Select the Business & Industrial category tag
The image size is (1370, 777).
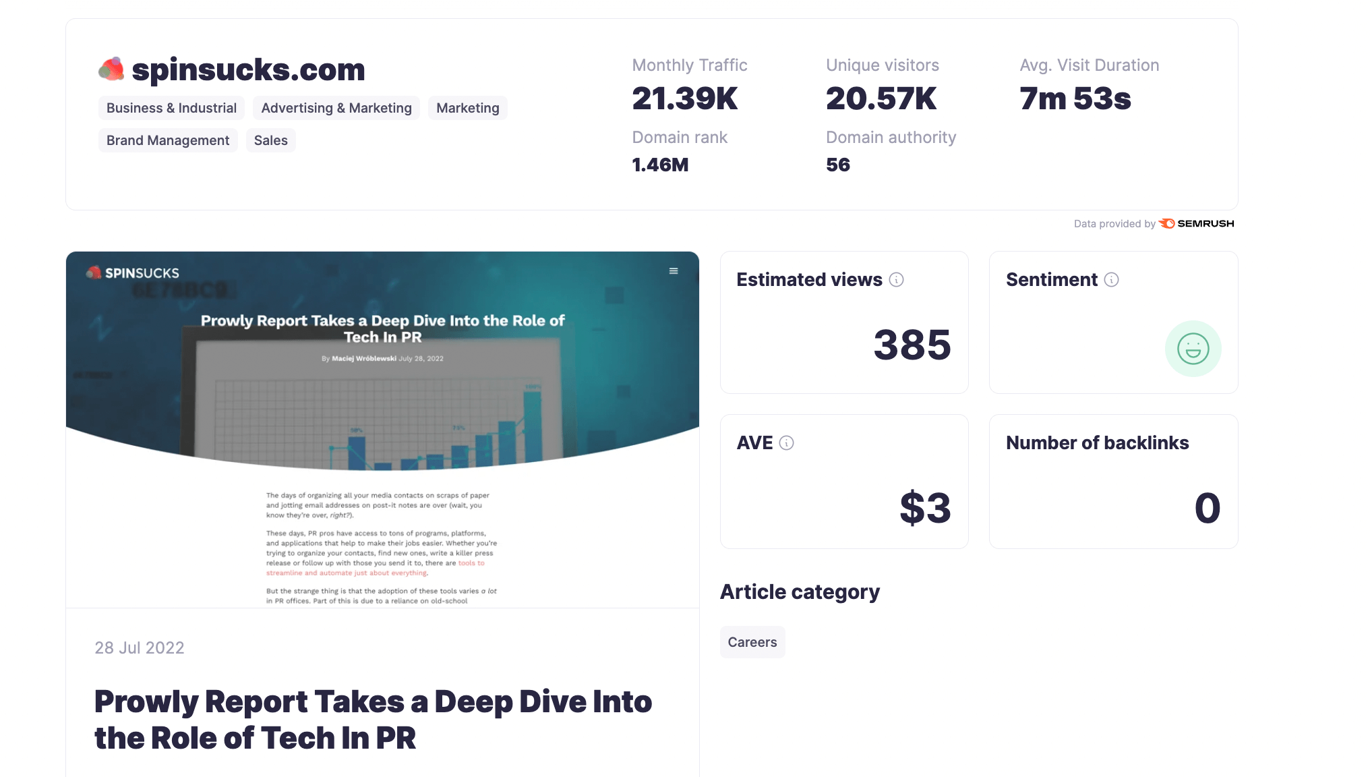(171, 107)
